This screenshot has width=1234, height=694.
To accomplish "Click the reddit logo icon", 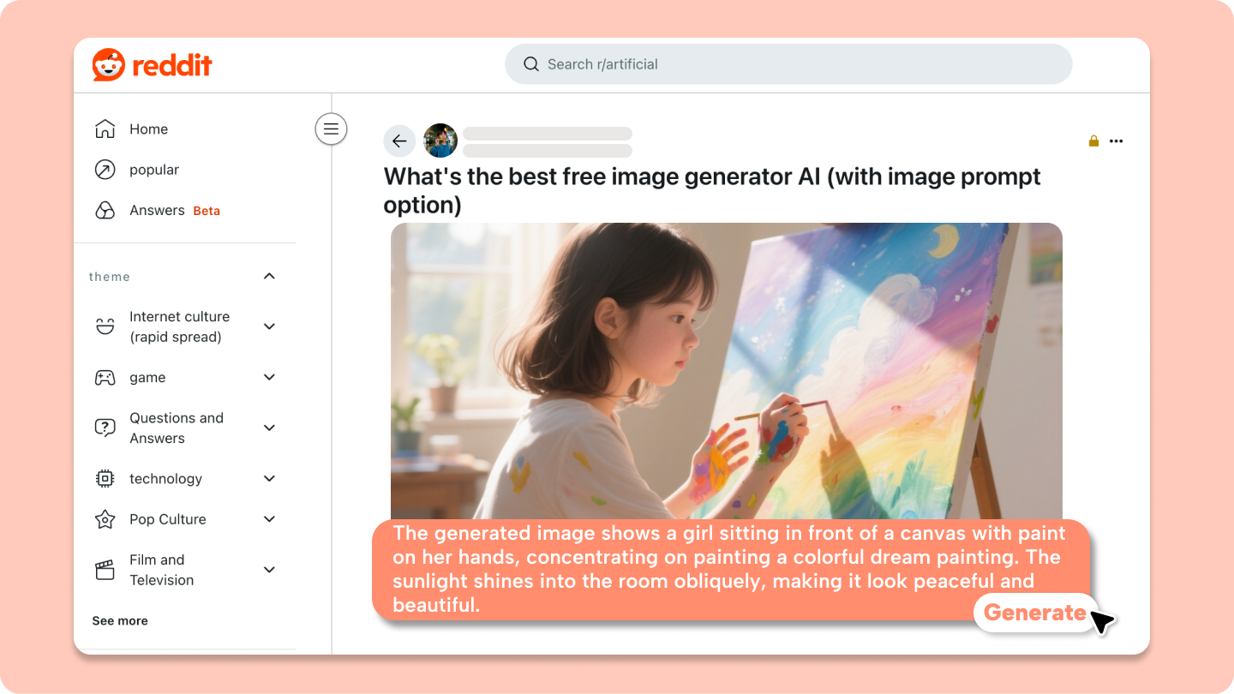I will 108,63.
